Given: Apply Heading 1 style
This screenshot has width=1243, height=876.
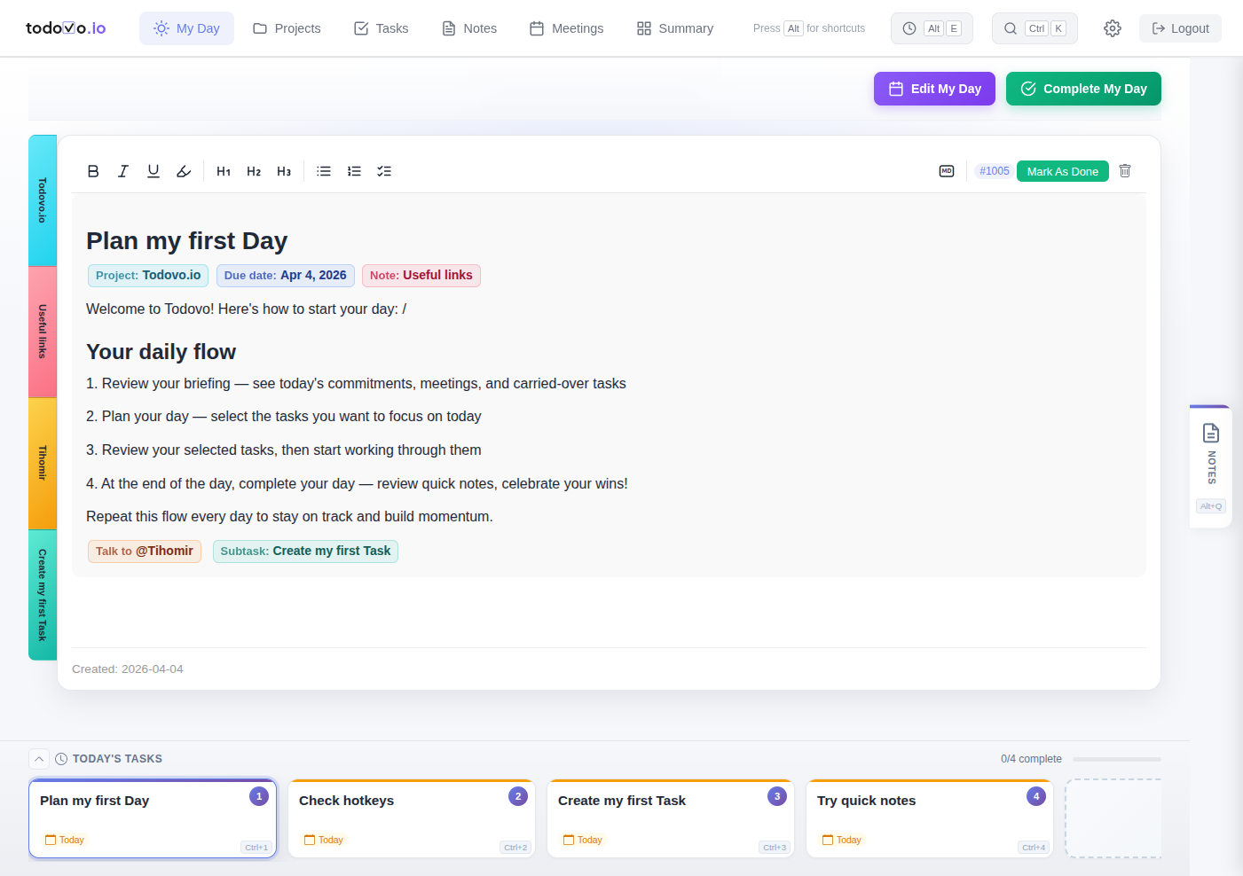Looking at the screenshot, I should pyautogui.click(x=224, y=171).
